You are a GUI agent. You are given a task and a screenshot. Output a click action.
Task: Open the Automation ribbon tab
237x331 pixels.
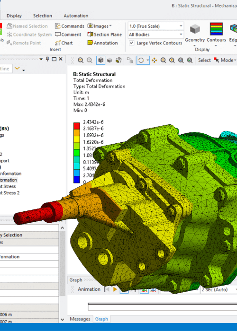pyautogui.click(x=76, y=16)
